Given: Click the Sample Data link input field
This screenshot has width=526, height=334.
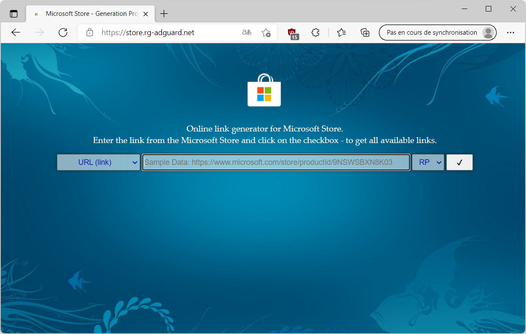Looking at the screenshot, I should tap(276, 162).
